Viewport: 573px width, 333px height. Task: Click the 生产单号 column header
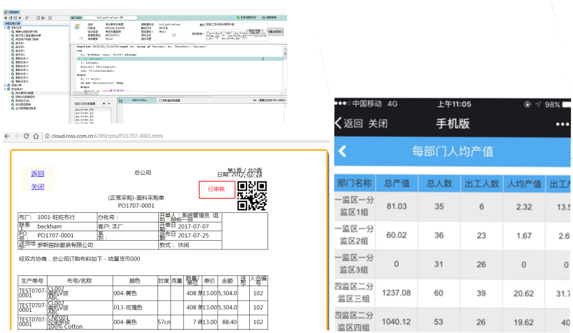(x=32, y=281)
